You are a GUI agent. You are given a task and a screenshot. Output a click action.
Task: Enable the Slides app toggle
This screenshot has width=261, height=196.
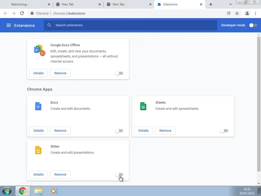[x=119, y=175]
